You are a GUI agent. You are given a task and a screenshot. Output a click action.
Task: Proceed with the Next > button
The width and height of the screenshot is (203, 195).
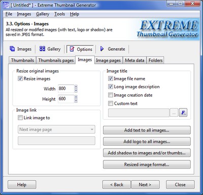pos(145,184)
